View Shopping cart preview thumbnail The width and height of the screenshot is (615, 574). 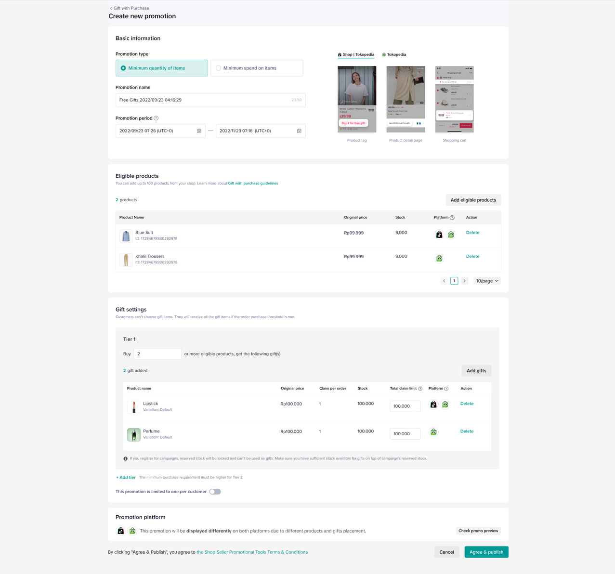click(x=455, y=99)
